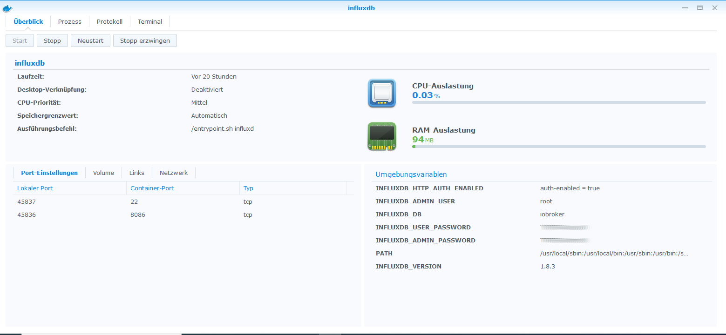Sort by Container-Port column header
The width and height of the screenshot is (726, 335).
click(x=183, y=188)
